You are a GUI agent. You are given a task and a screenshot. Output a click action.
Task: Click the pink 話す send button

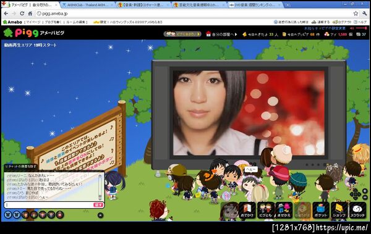[98, 205]
